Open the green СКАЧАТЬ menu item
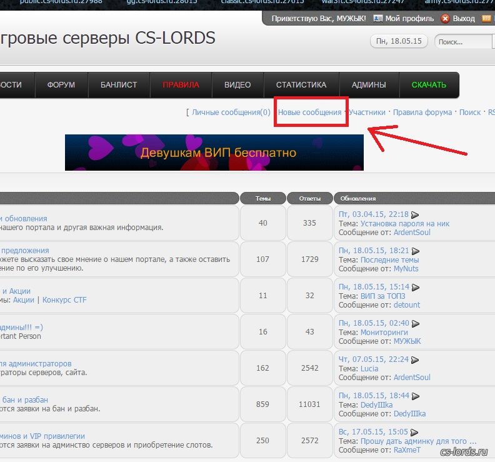 (429, 85)
